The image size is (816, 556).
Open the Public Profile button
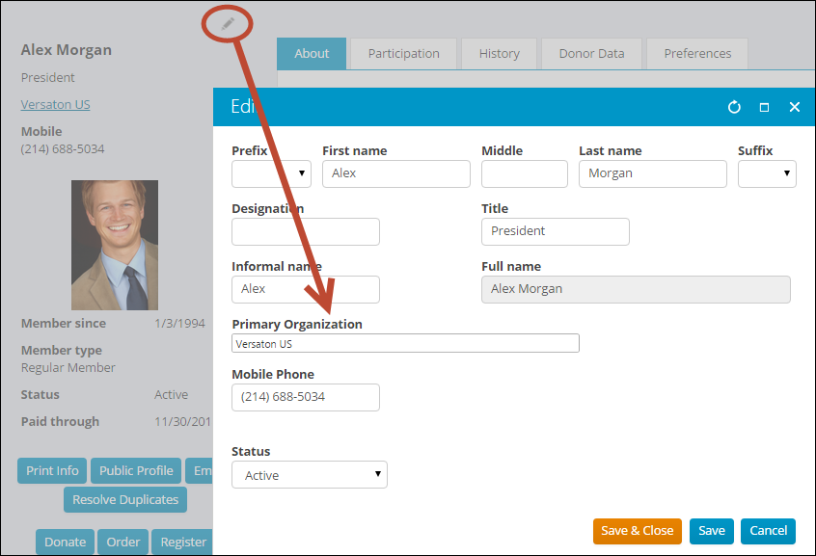coord(136,470)
